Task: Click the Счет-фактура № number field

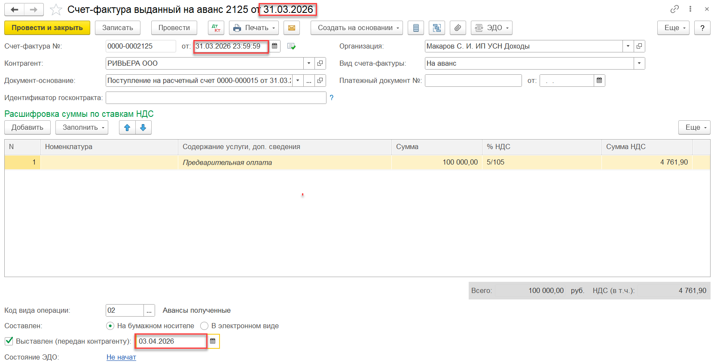Action: tap(141, 46)
